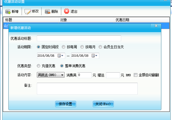
Task: Click the 消费满 amount input field
Action: coord(85,75)
